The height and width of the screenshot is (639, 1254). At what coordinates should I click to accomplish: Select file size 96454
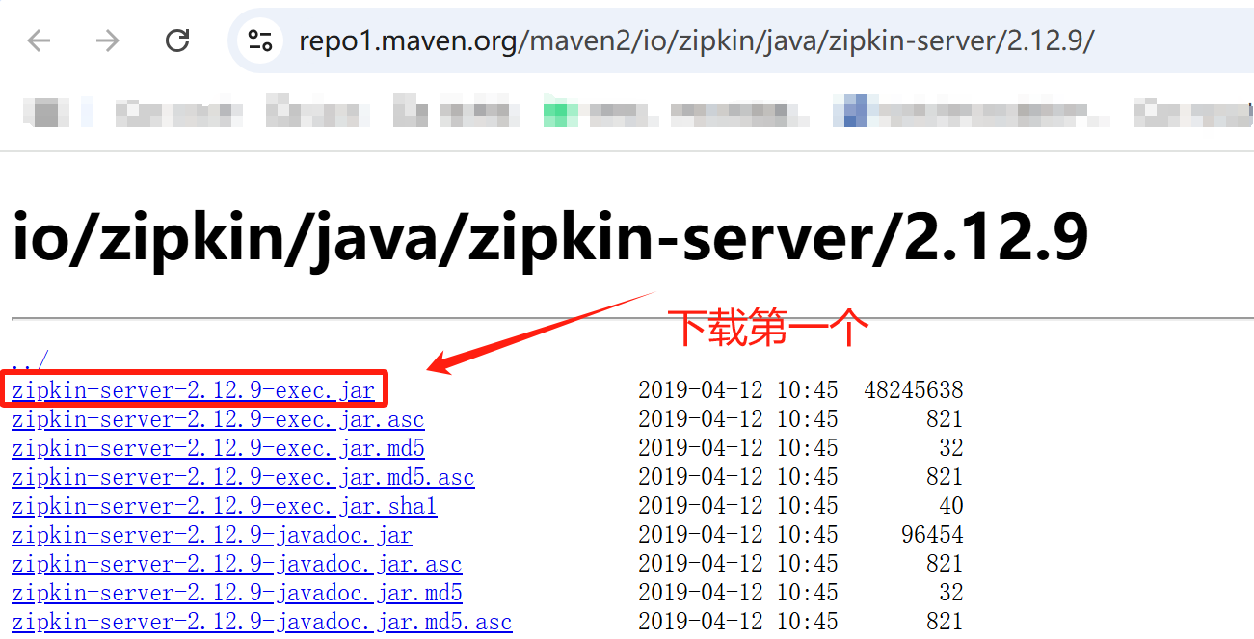click(932, 535)
